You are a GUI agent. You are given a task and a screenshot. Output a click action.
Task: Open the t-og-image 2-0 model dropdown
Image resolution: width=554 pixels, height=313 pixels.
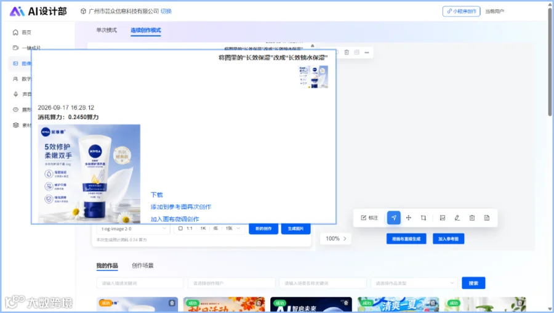click(x=133, y=229)
